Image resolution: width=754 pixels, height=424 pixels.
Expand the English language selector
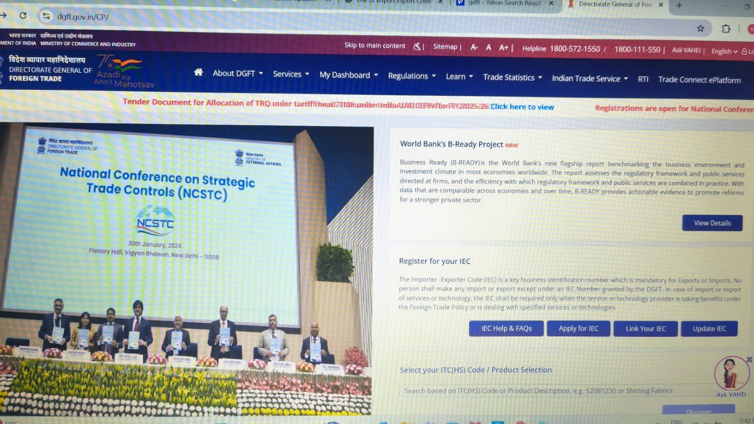point(724,51)
